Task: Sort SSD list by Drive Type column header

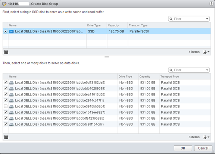Action: coord(94,25)
